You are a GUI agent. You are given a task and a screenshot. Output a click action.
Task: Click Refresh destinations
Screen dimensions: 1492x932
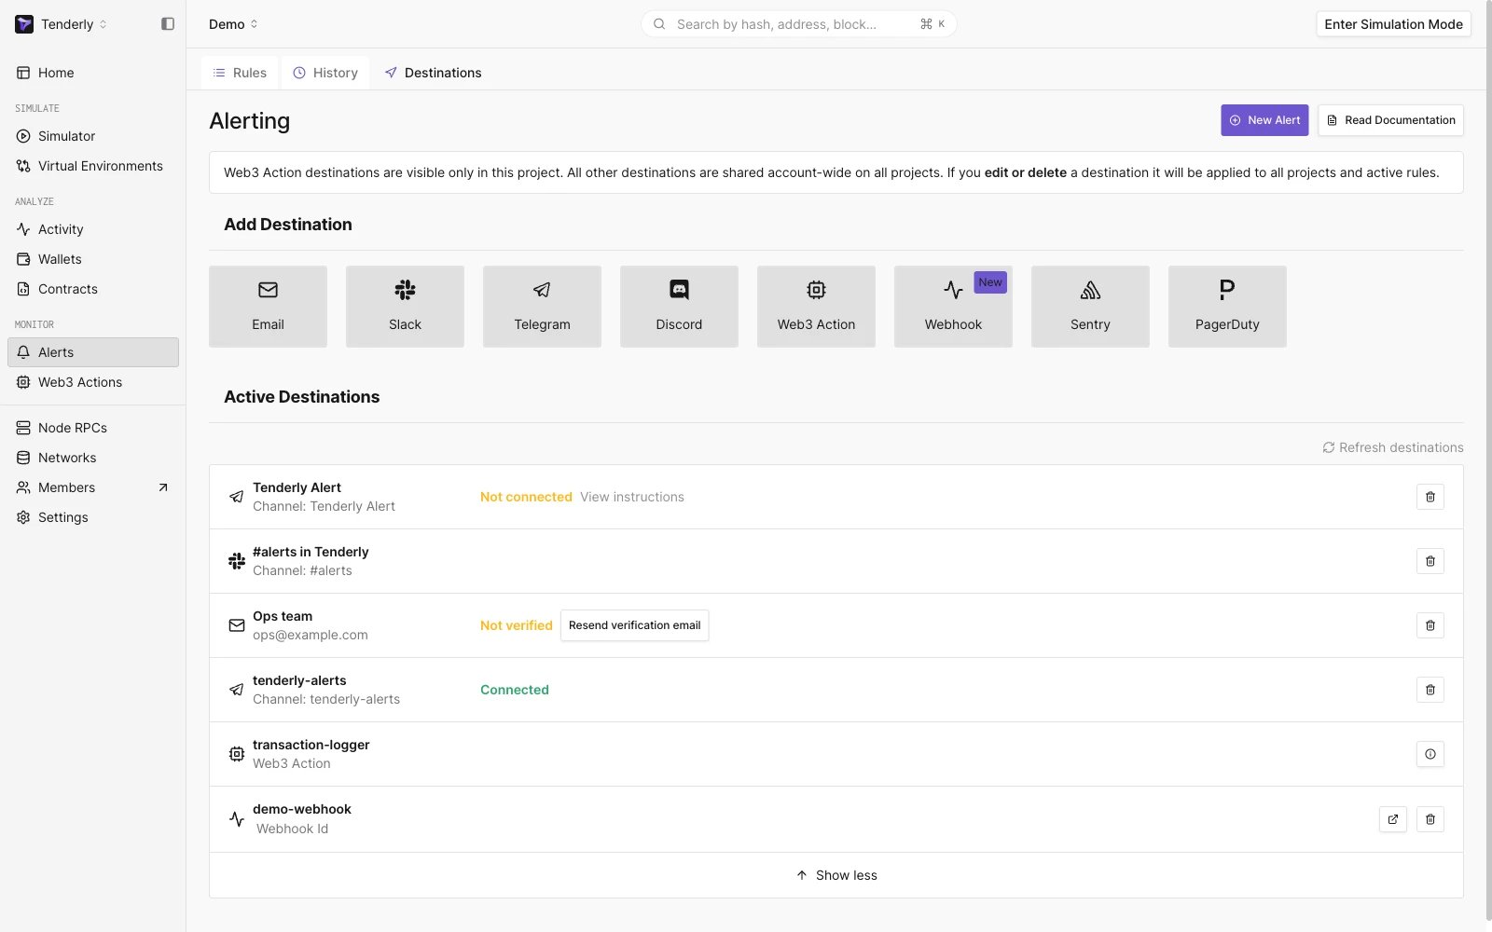click(1392, 447)
